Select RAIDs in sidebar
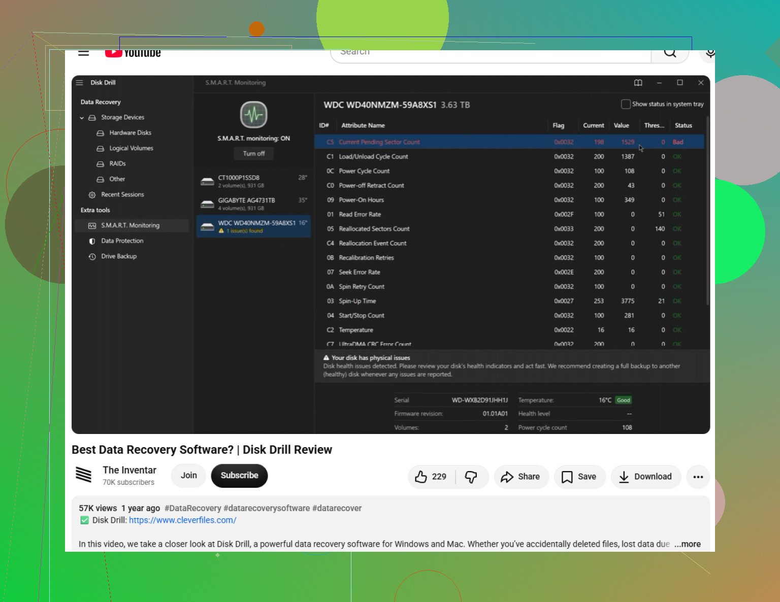This screenshot has height=602, width=780. 117,163
